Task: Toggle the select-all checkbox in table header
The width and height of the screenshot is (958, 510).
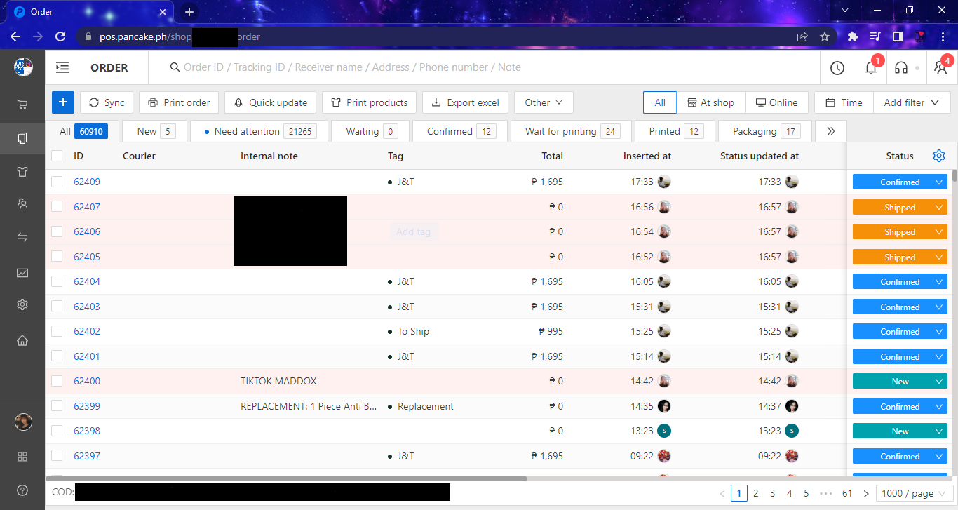Action: [x=57, y=156]
